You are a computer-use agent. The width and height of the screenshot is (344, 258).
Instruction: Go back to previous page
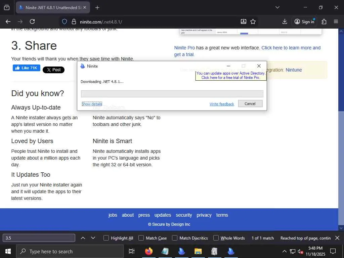(8, 21)
